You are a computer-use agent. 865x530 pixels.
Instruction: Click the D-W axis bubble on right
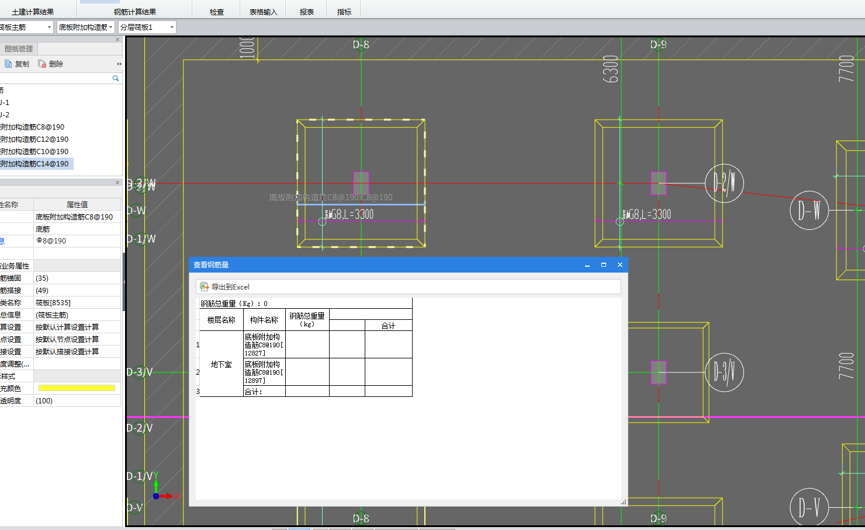809,210
